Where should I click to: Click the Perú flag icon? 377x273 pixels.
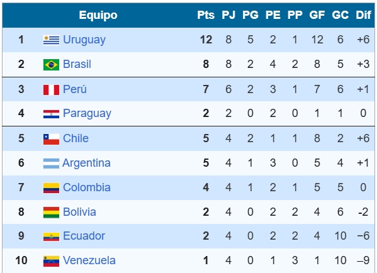pos(51,90)
